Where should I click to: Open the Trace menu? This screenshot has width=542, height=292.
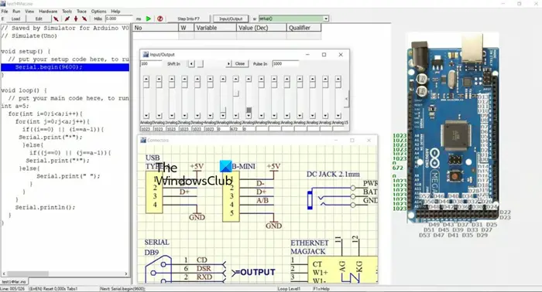pyautogui.click(x=81, y=12)
